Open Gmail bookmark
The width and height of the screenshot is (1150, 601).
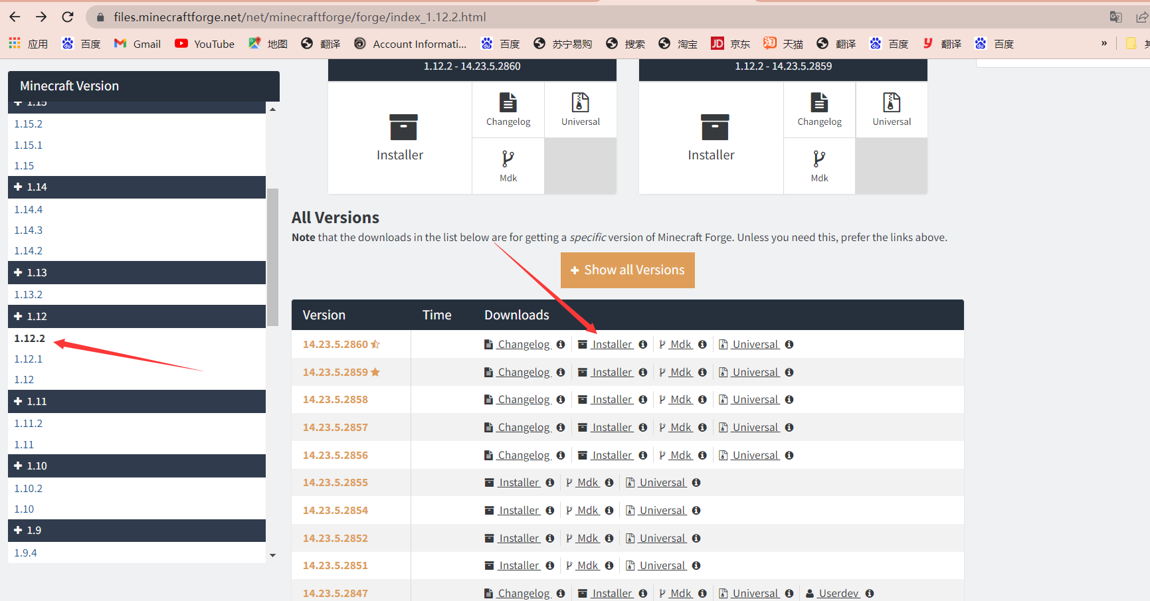click(x=138, y=44)
